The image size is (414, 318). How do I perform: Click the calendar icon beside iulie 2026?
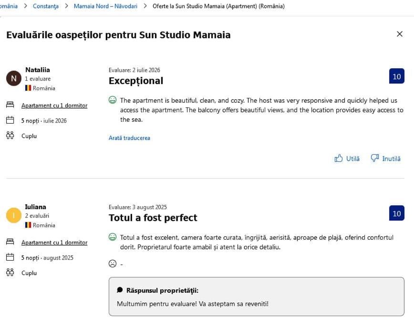click(10, 120)
